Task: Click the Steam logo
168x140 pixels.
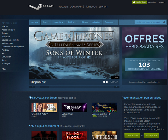Action: tap(41, 7)
